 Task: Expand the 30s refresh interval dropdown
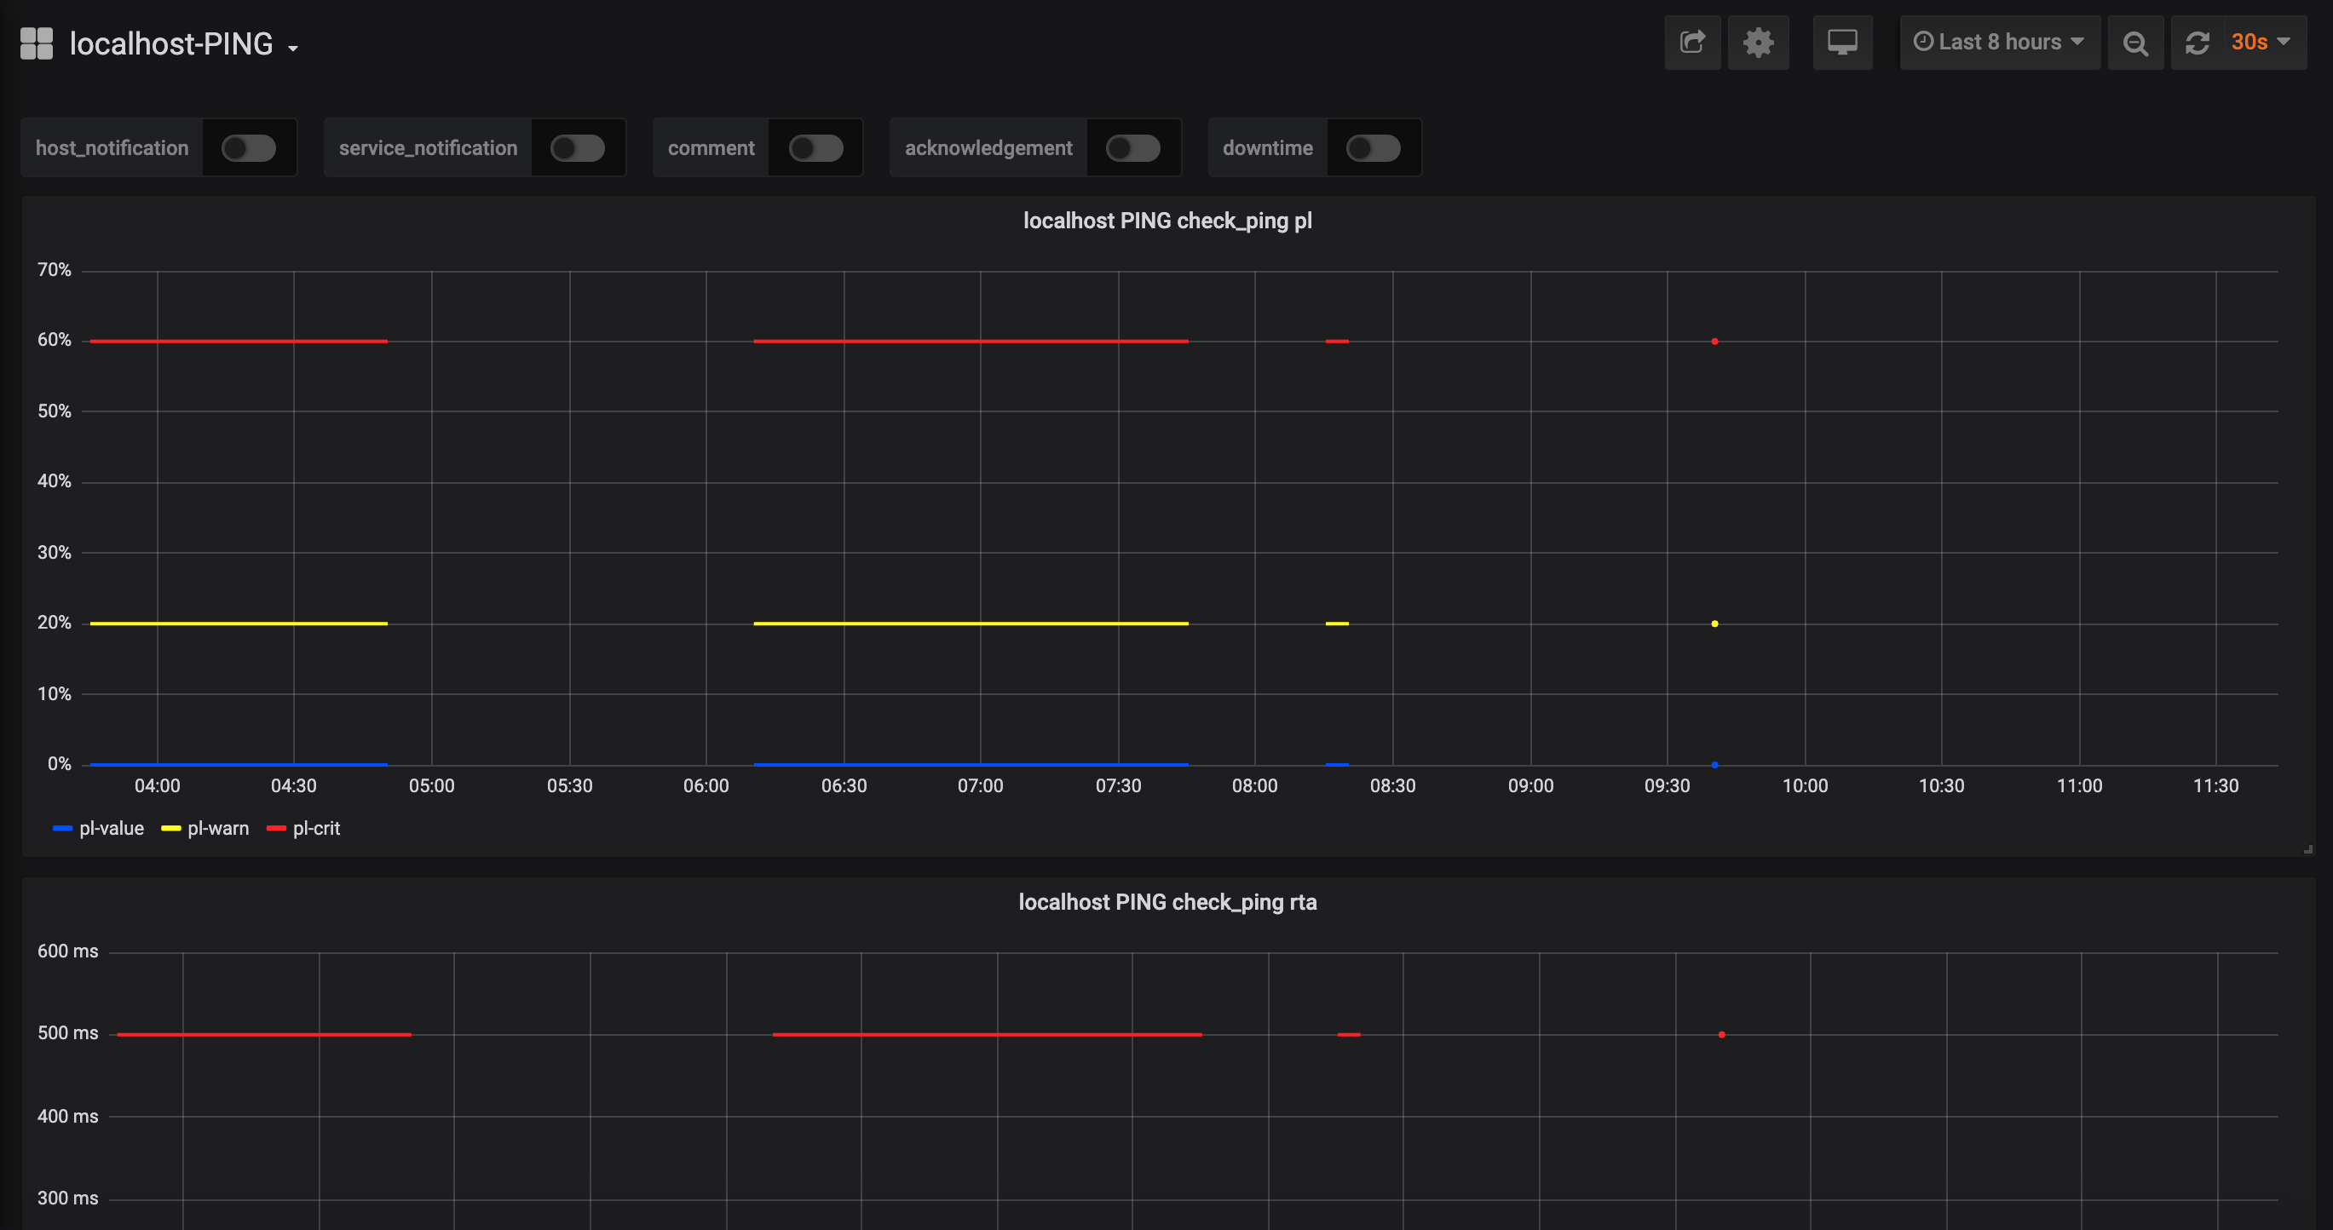tap(2260, 42)
